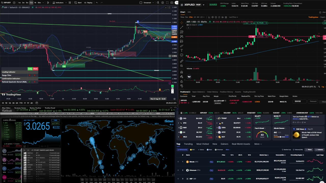Switch to Depth chart view in BloFin
The height and width of the screenshot is (183, 326).
pyautogui.click(x=323, y=17)
